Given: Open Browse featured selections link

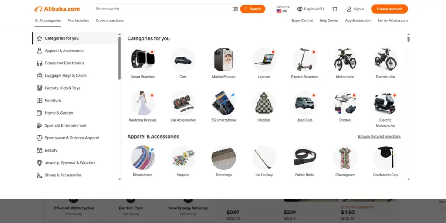Looking at the screenshot, I should pyautogui.click(x=379, y=136).
